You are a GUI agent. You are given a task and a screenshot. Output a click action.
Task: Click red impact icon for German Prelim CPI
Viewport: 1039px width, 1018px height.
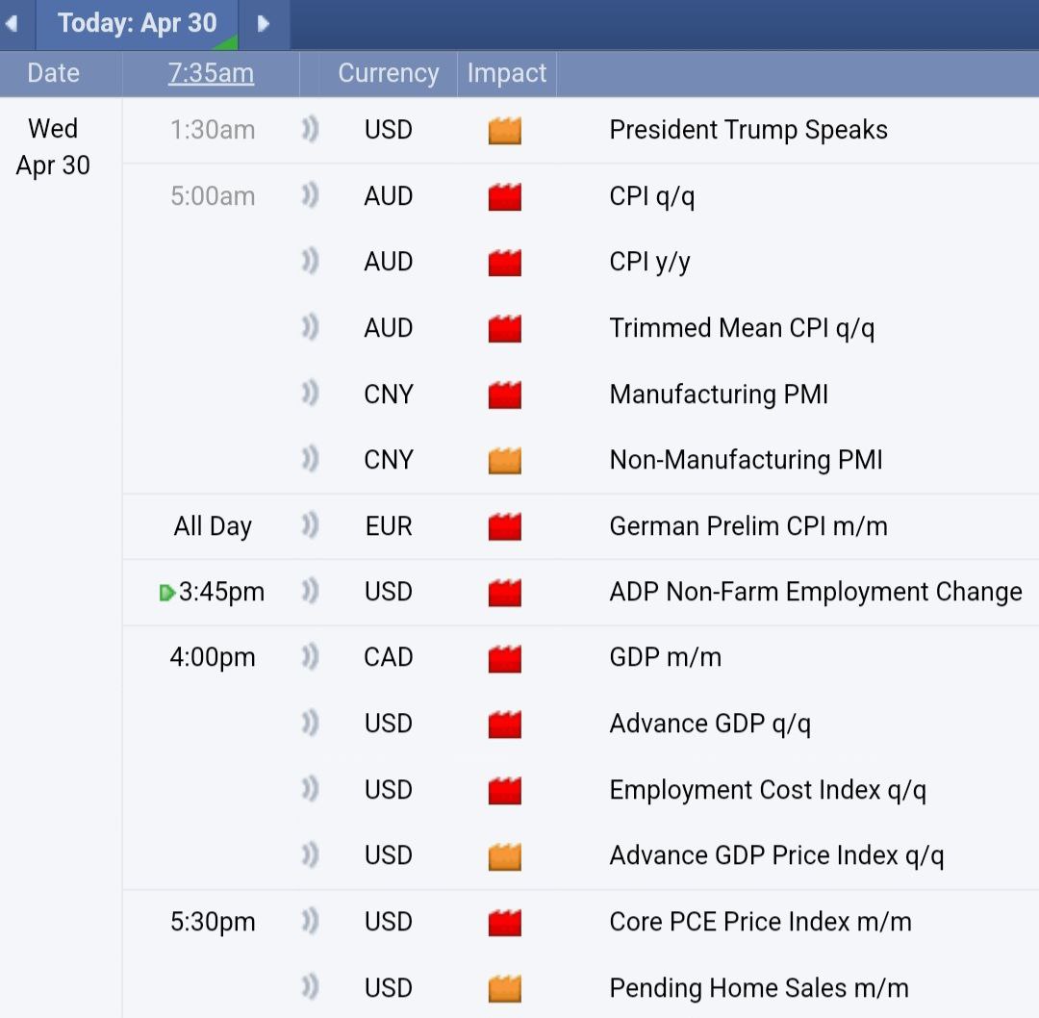505,526
